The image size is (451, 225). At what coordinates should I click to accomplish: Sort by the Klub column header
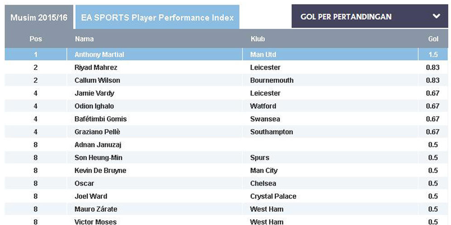(258, 39)
